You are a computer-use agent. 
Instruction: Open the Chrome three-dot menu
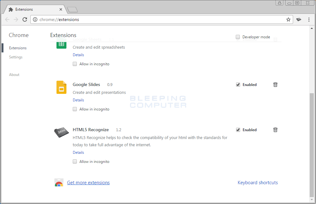point(309,19)
